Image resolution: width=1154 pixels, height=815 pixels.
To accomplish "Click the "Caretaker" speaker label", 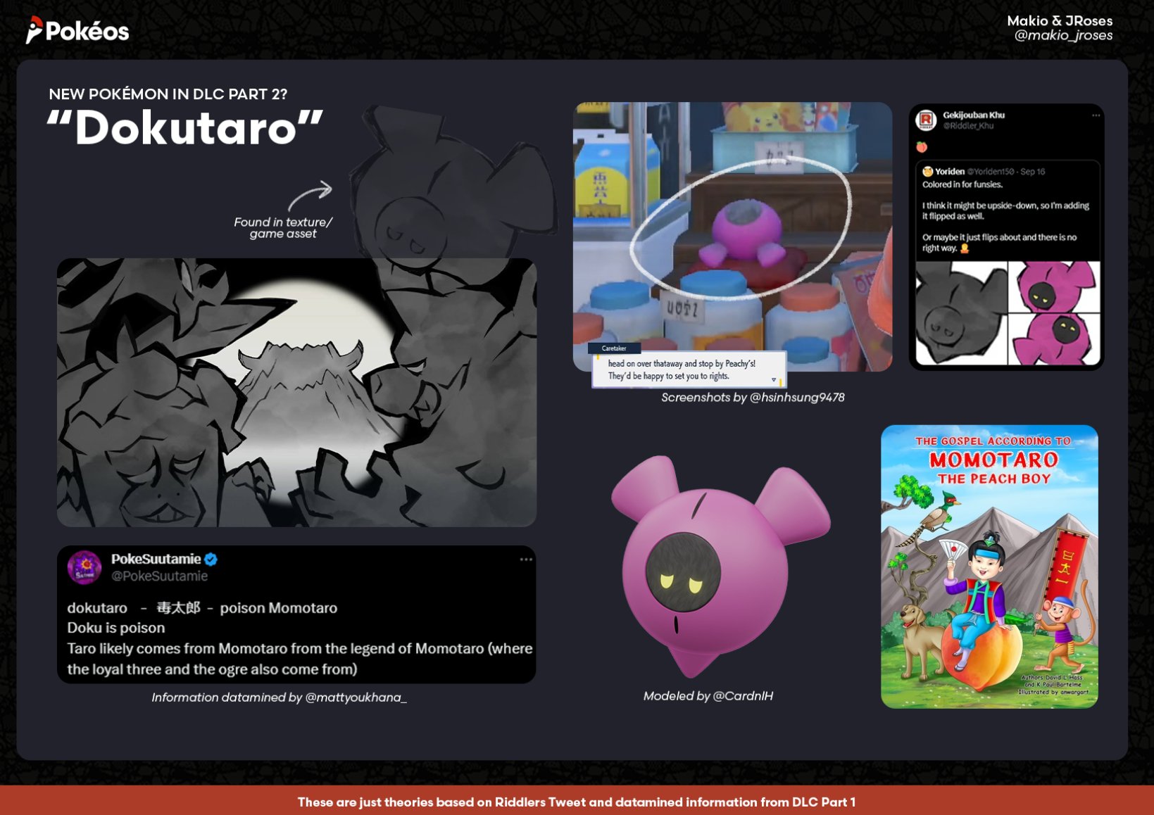I will pyautogui.click(x=614, y=348).
